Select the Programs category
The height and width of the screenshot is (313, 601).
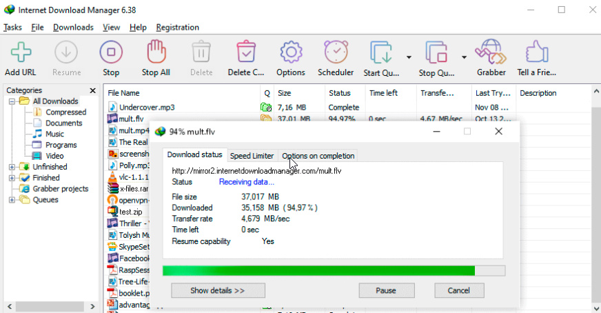click(61, 145)
